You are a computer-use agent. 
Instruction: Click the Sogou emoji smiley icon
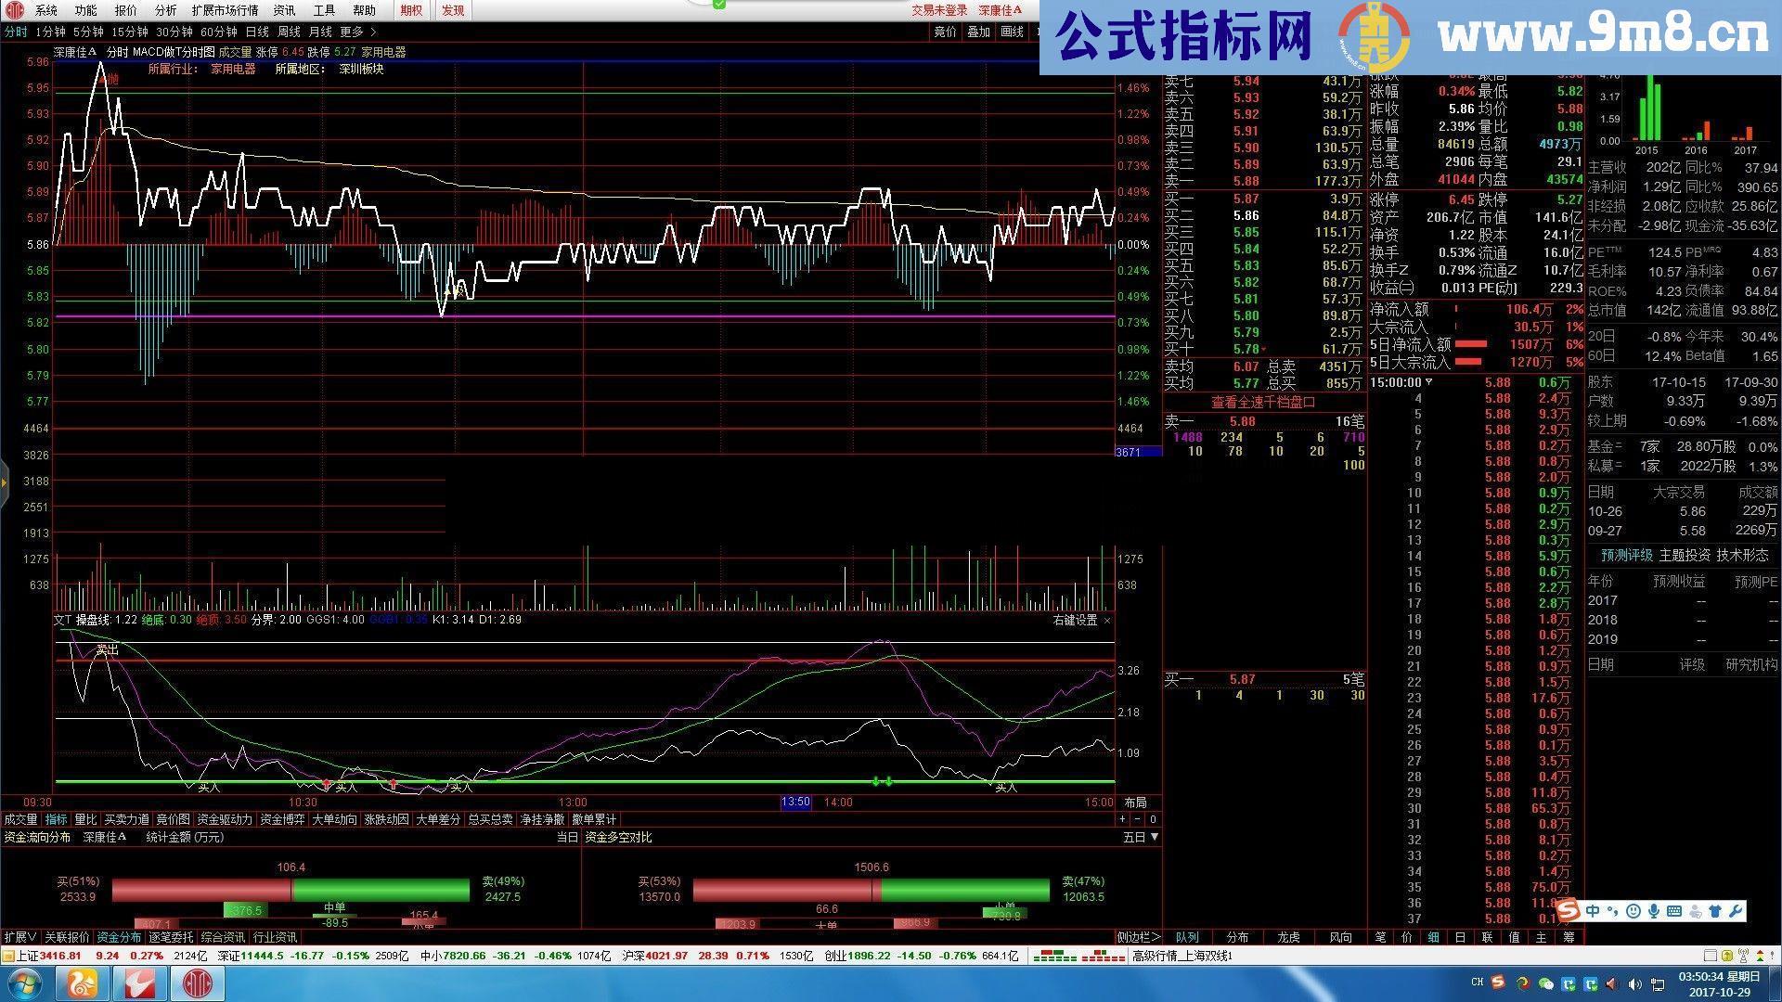pyautogui.click(x=1634, y=911)
